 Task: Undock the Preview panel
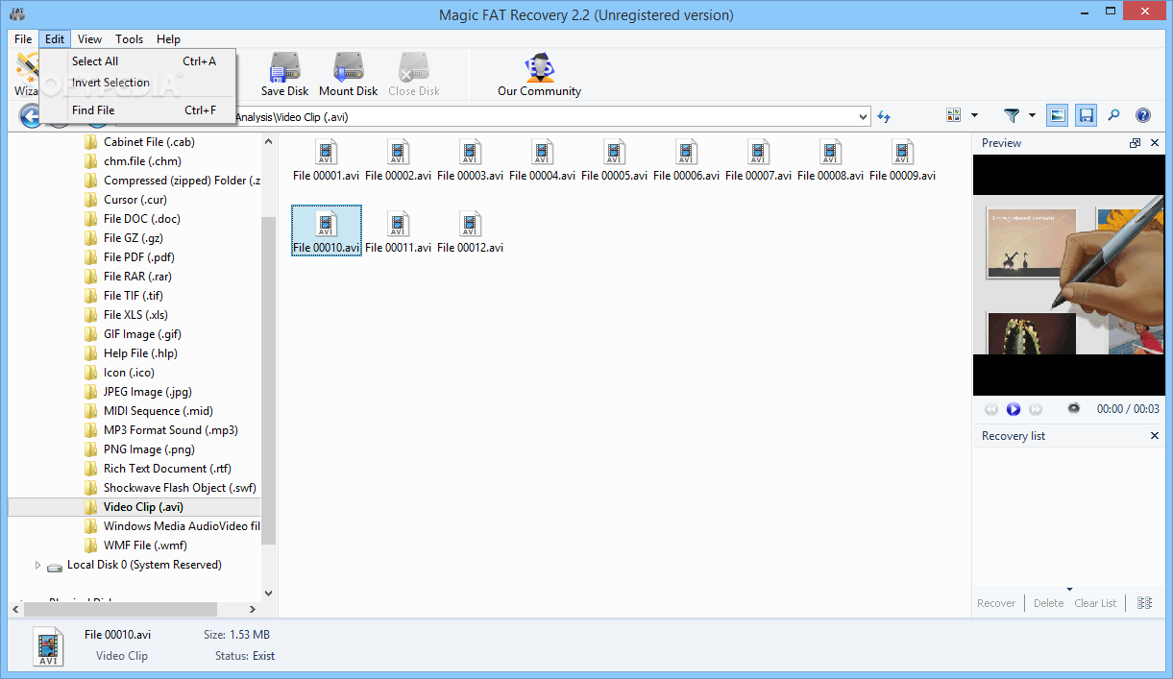tap(1136, 143)
